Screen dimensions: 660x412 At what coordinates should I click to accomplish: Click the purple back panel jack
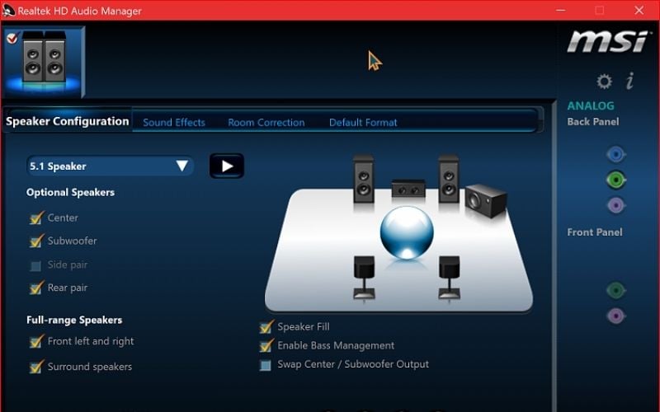pos(615,205)
